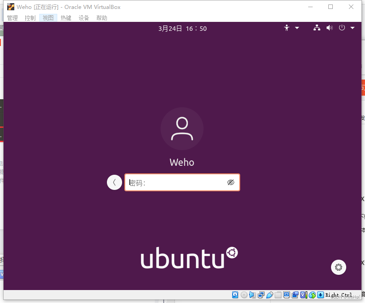365x303 pixels.
Task: Click the USB devices status icon
Action: click(270, 295)
